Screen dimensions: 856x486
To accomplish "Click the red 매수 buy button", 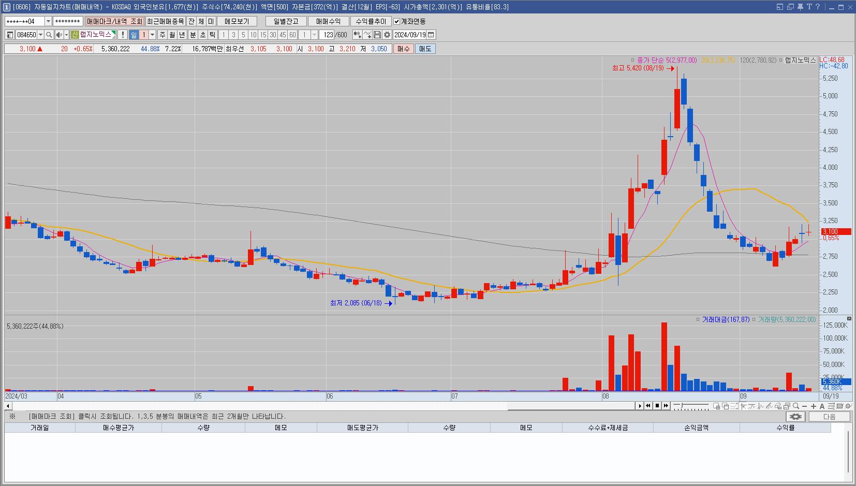I will pos(403,49).
